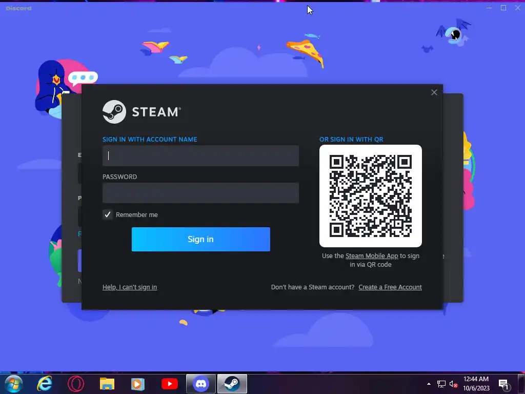525x394 pixels.
Task: Open network status tray icon
Action: pyautogui.click(x=441, y=384)
